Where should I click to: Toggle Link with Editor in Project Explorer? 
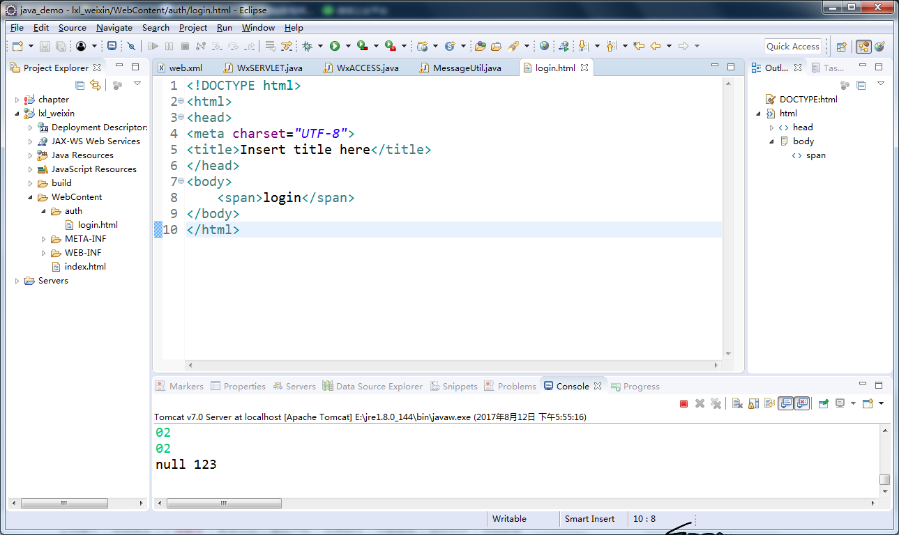[x=96, y=85]
